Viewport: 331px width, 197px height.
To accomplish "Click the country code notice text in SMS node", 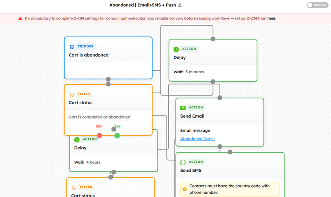I will 230,189.
